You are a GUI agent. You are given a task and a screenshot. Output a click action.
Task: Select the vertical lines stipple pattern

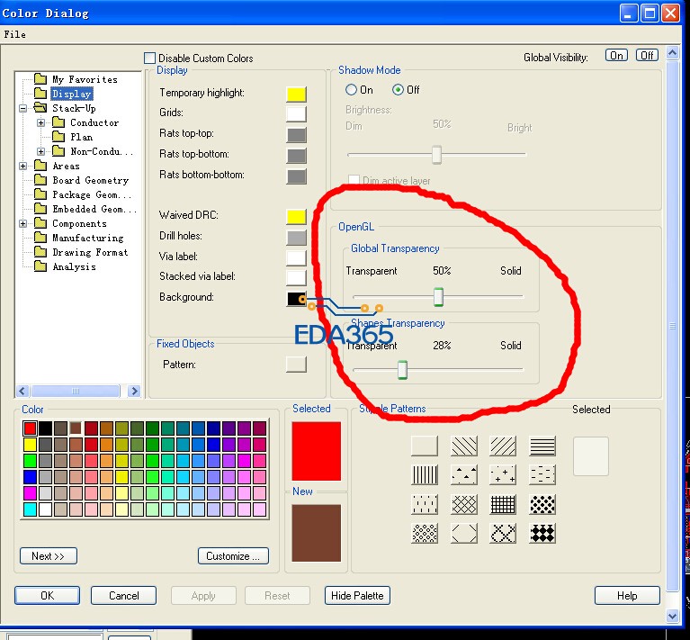point(425,475)
